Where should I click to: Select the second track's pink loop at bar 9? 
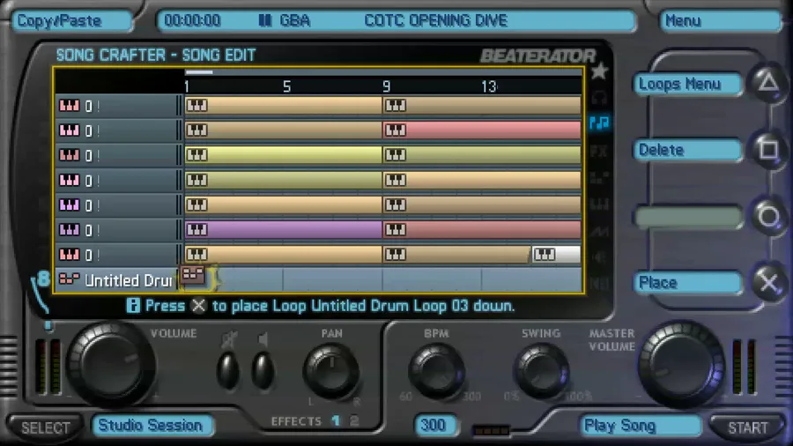482,130
